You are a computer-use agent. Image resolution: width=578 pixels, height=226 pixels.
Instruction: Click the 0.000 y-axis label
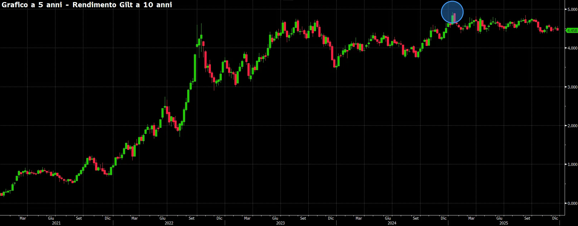click(572, 203)
